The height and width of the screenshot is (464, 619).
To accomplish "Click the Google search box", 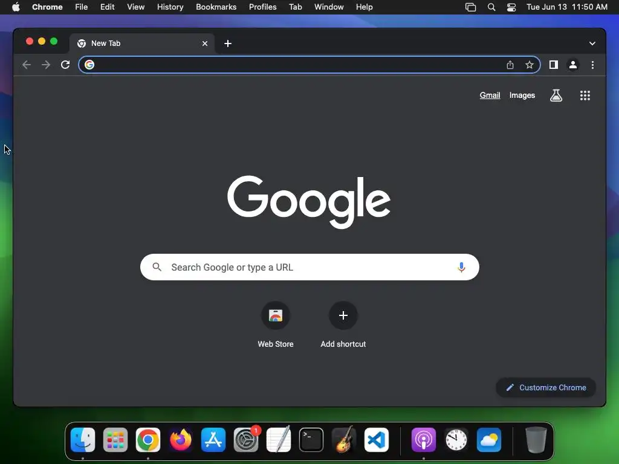I will coord(309,267).
